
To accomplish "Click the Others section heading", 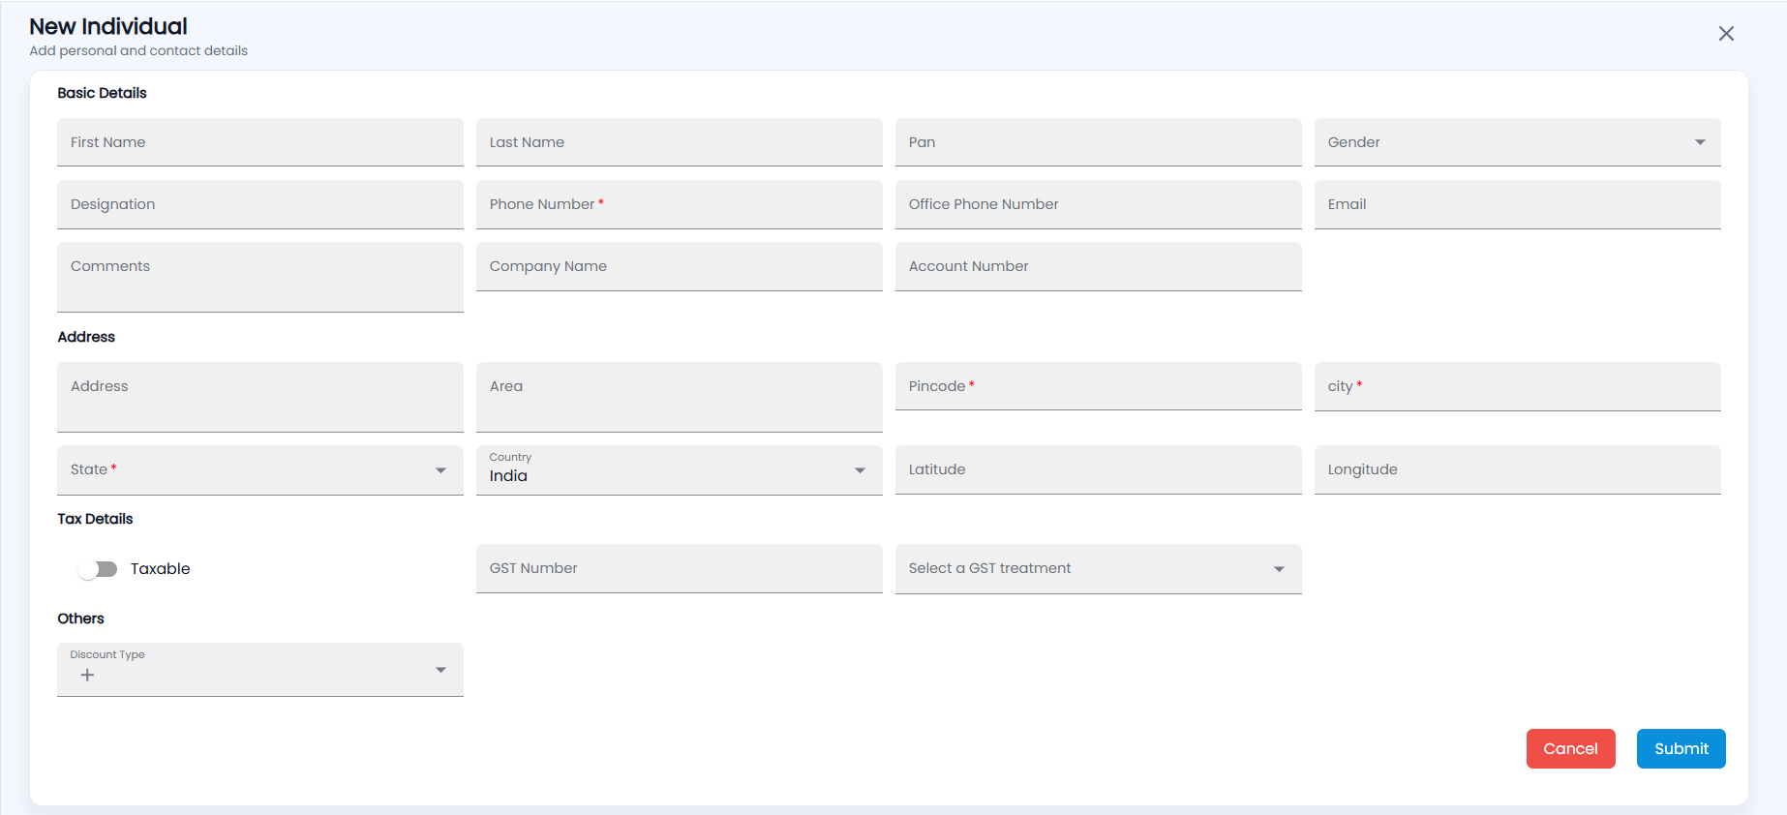I will [80, 619].
